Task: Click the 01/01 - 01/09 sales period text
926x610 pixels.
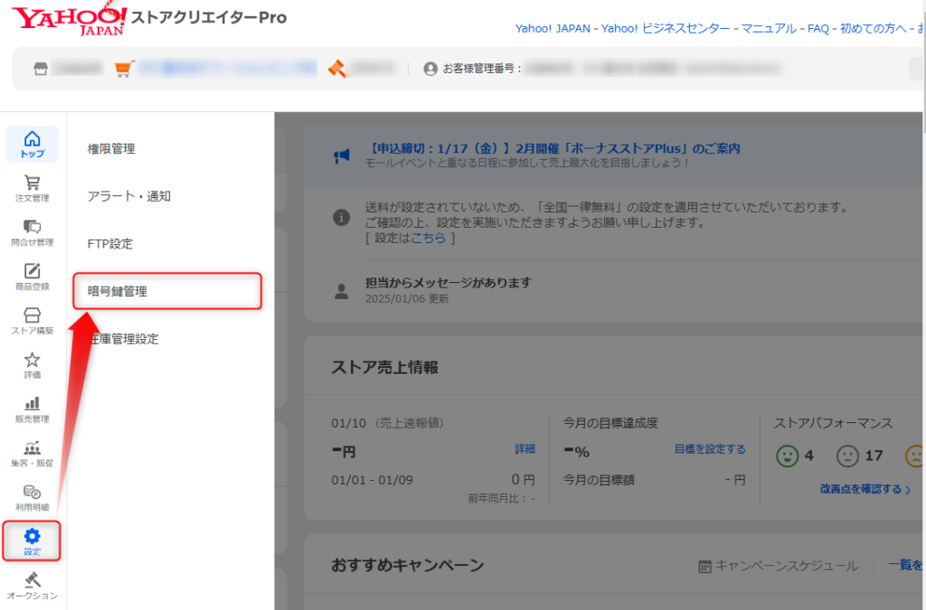Action: pyautogui.click(x=372, y=480)
